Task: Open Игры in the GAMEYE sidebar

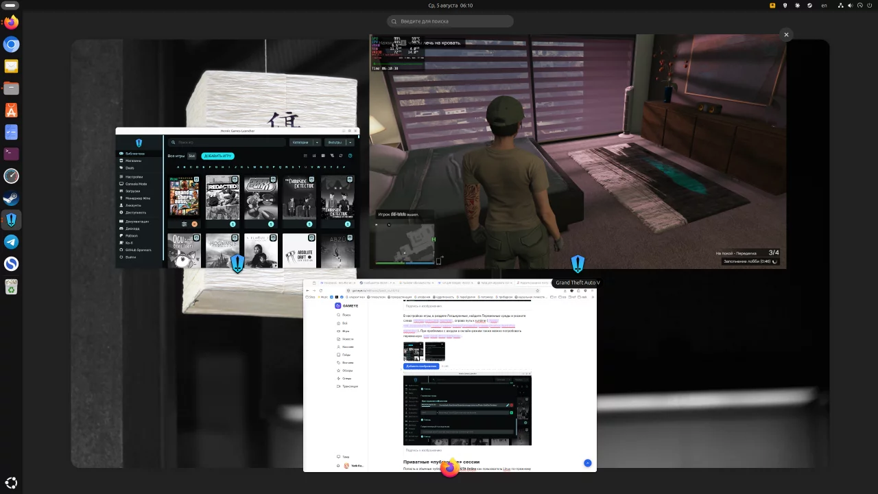Action: tap(346, 331)
